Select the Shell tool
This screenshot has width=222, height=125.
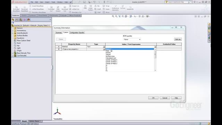[97, 12]
